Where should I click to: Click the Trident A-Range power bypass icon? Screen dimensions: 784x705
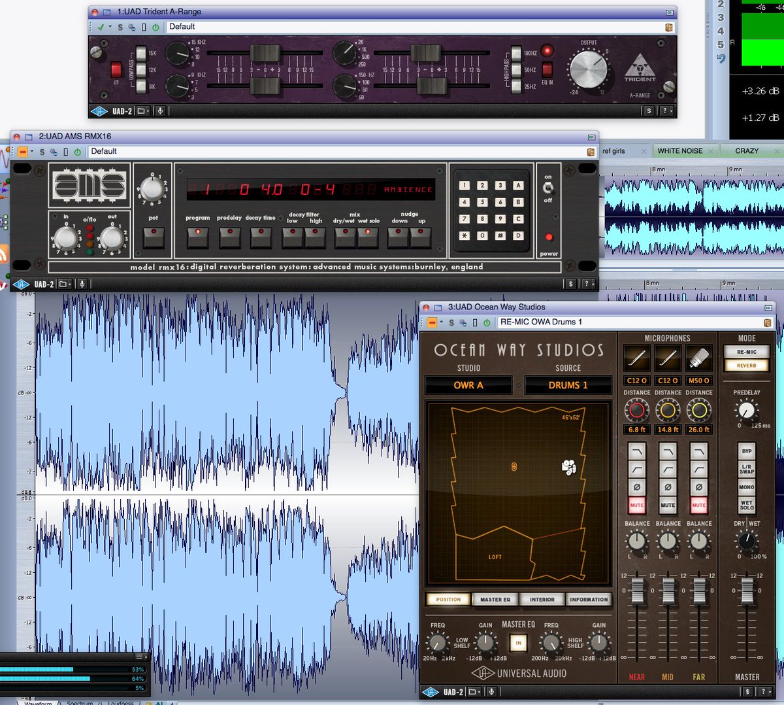click(x=155, y=27)
